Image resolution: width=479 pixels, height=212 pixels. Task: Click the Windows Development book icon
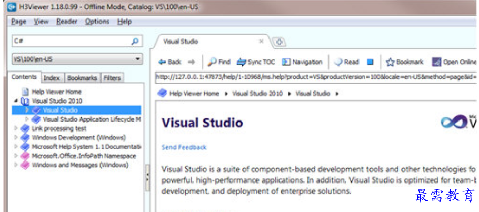[x=25, y=137]
